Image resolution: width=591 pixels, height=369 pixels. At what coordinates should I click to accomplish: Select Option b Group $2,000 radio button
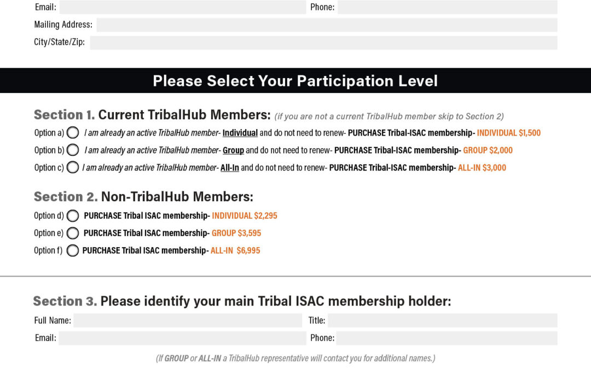pos(73,150)
